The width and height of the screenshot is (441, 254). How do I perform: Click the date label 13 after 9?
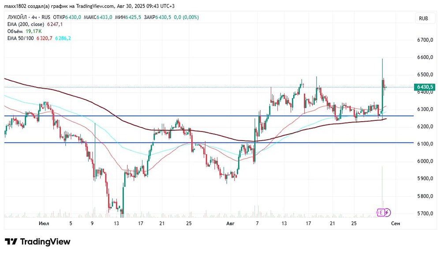116,223
